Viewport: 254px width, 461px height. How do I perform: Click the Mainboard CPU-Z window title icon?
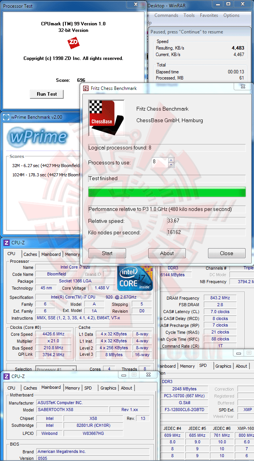click(x=7, y=376)
